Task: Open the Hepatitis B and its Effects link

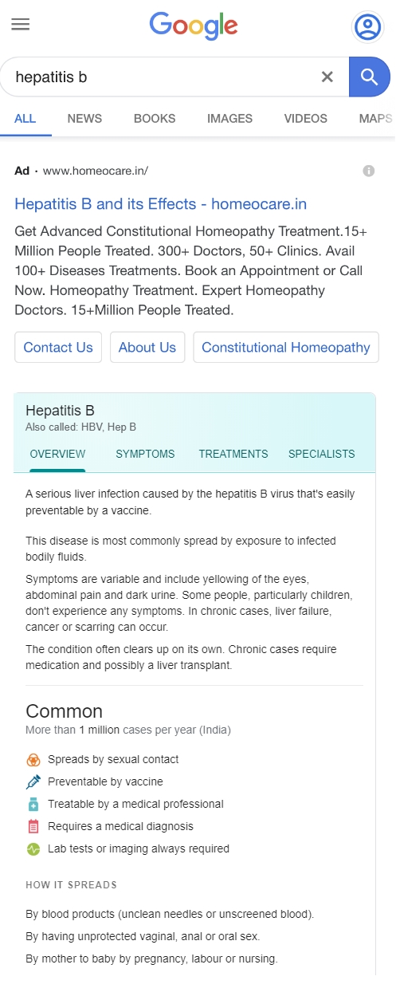Action: (161, 204)
